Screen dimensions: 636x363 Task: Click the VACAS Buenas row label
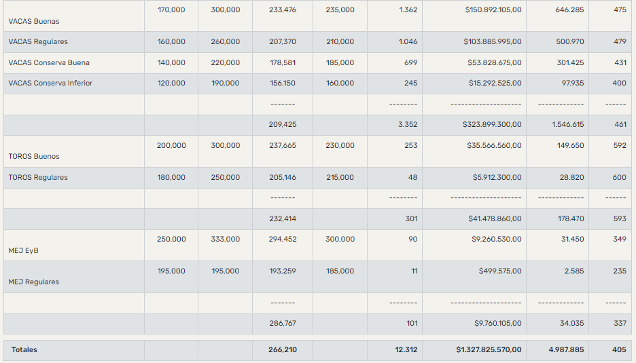[34, 21]
